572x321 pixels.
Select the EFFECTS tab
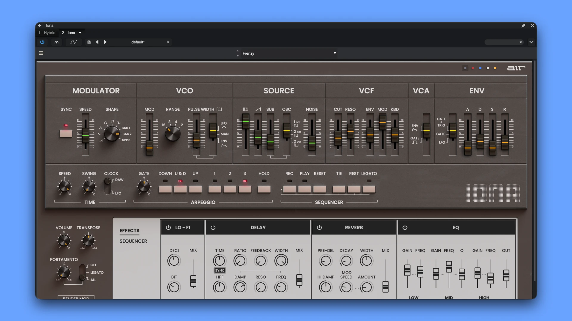[x=129, y=231]
